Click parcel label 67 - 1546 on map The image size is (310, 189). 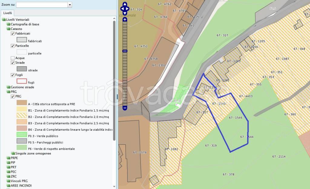[x=236, y=118]
